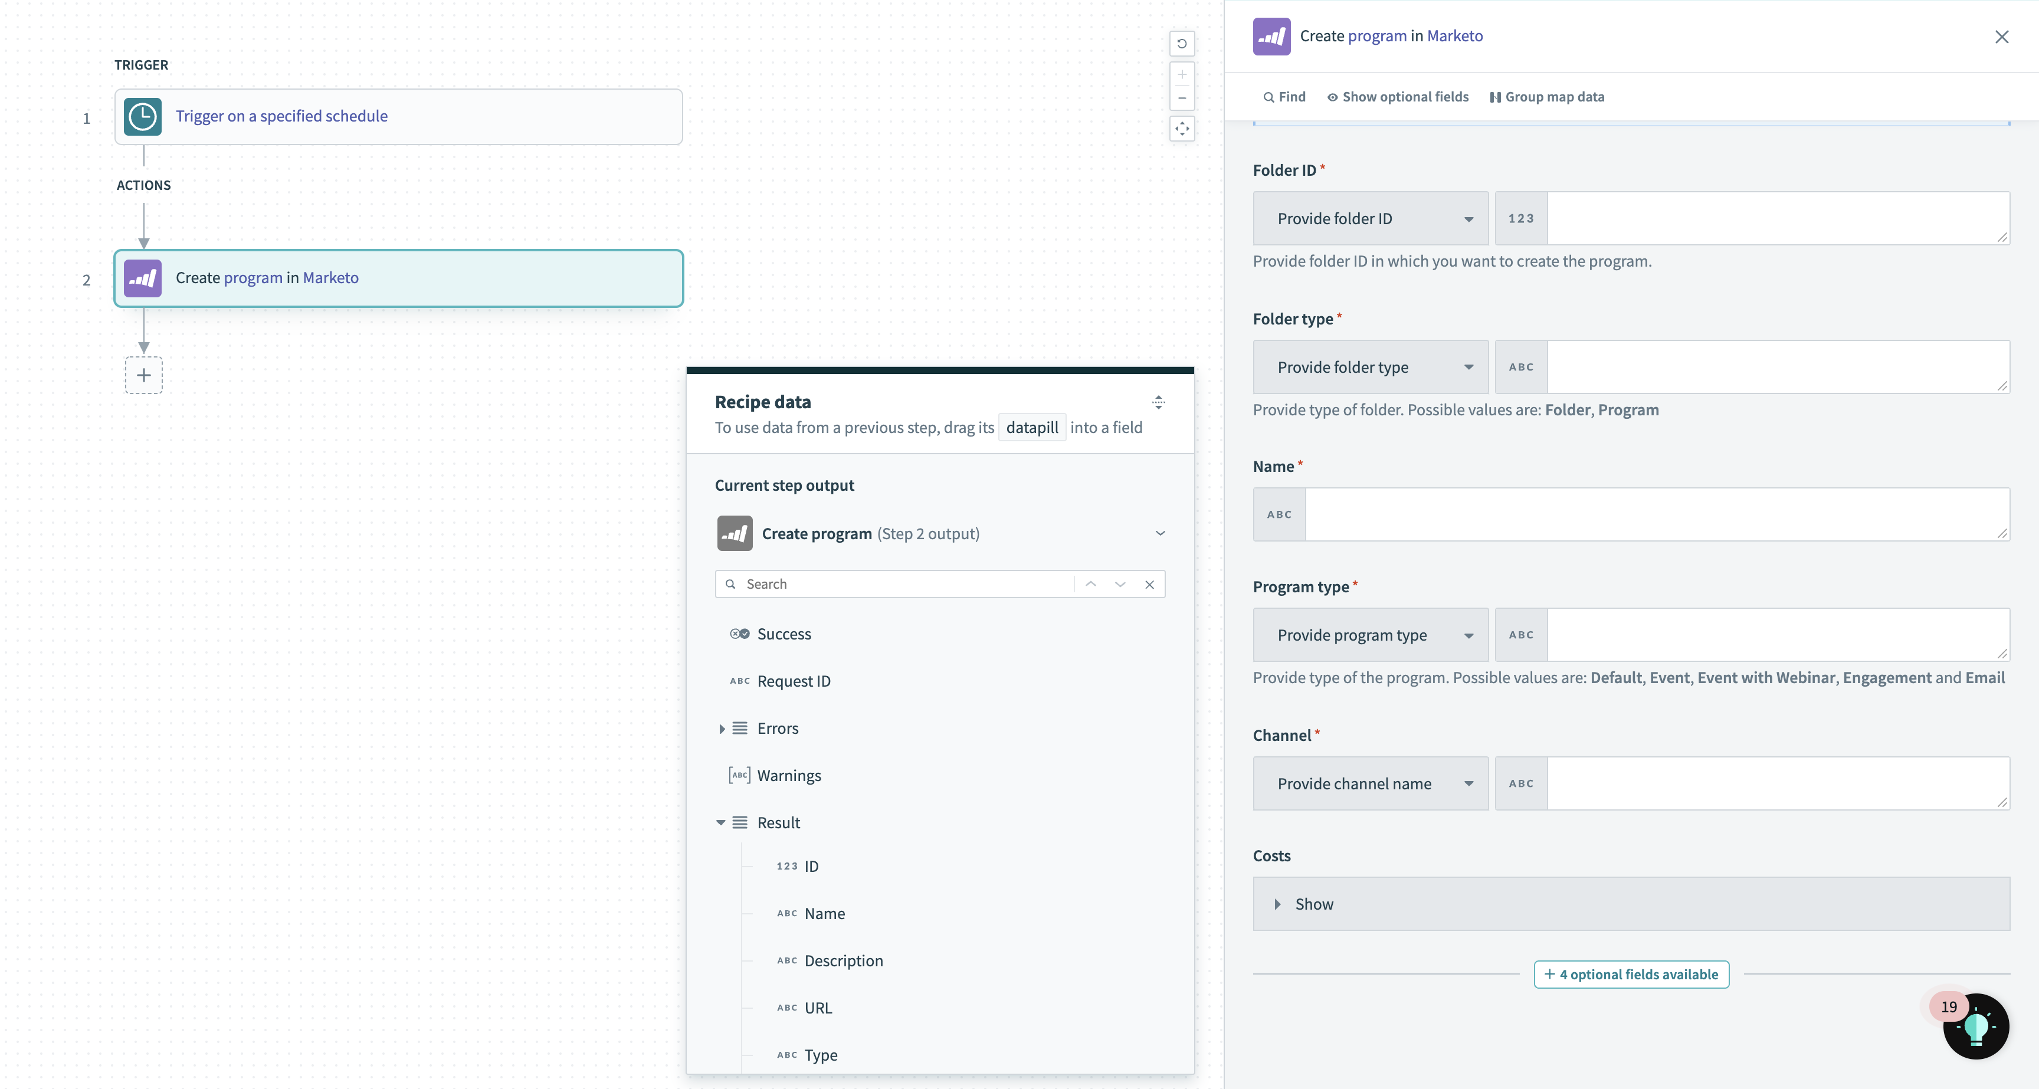Click the Marketo logo in panel header
Image resolution: width=2039 pixels, height=1089 pixels.
point(1271,37)
